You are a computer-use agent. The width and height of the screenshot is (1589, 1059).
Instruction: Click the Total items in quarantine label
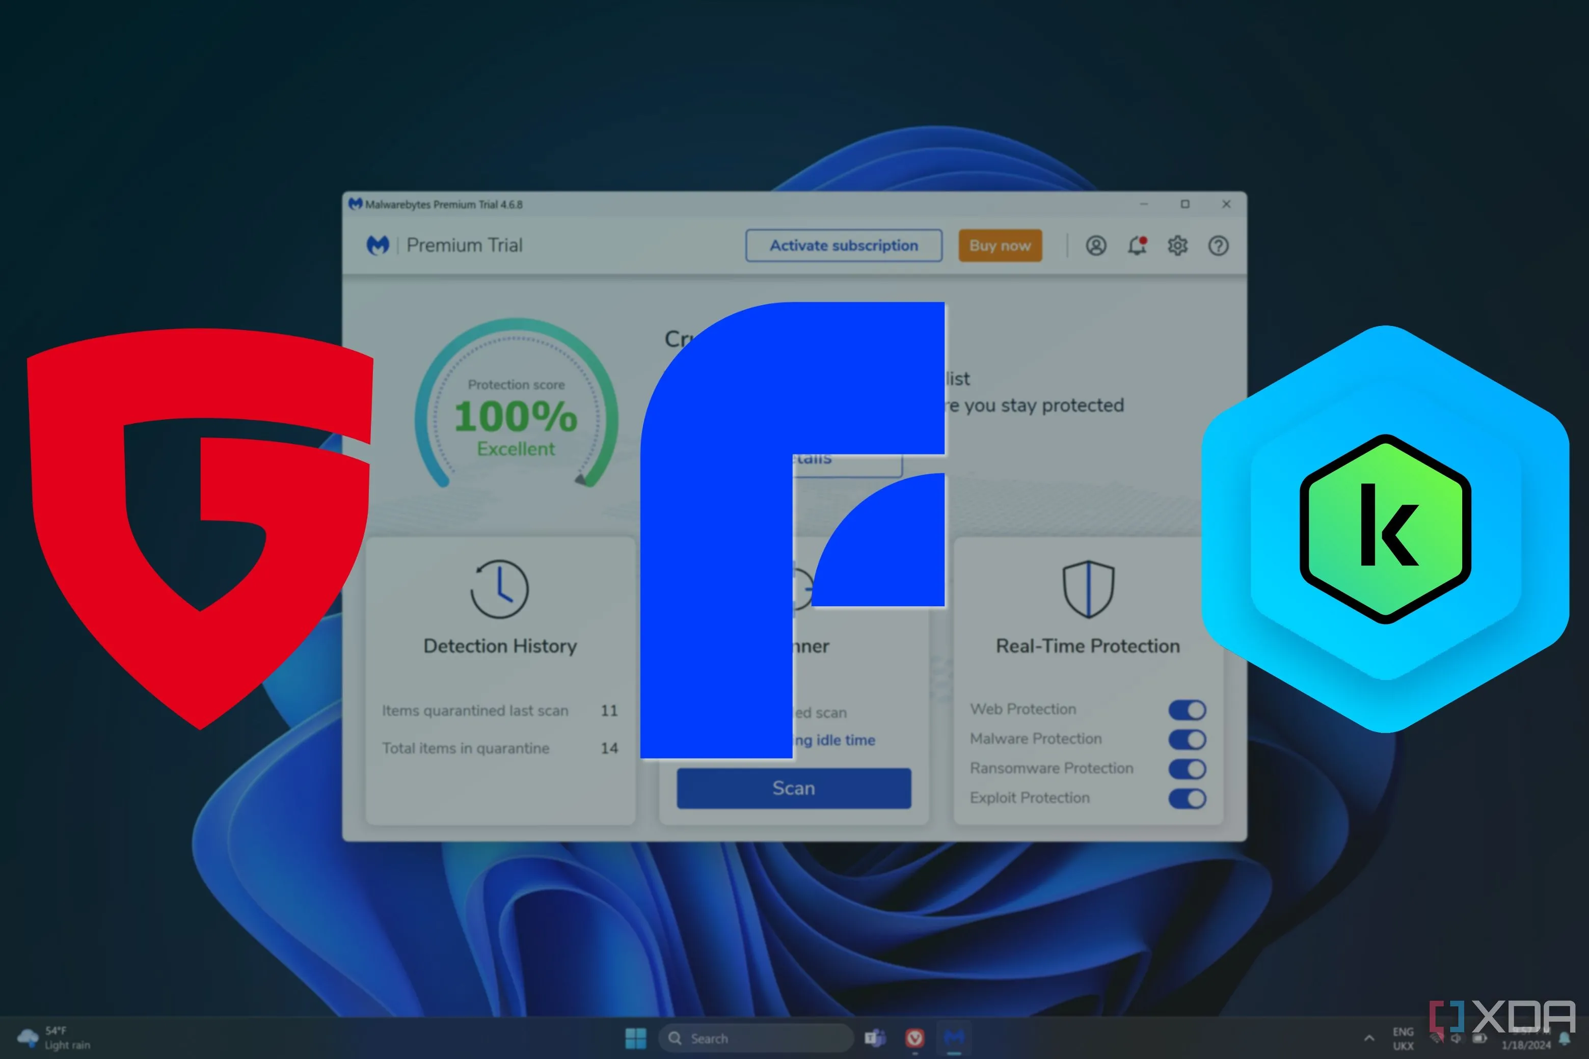coord(465,748)
